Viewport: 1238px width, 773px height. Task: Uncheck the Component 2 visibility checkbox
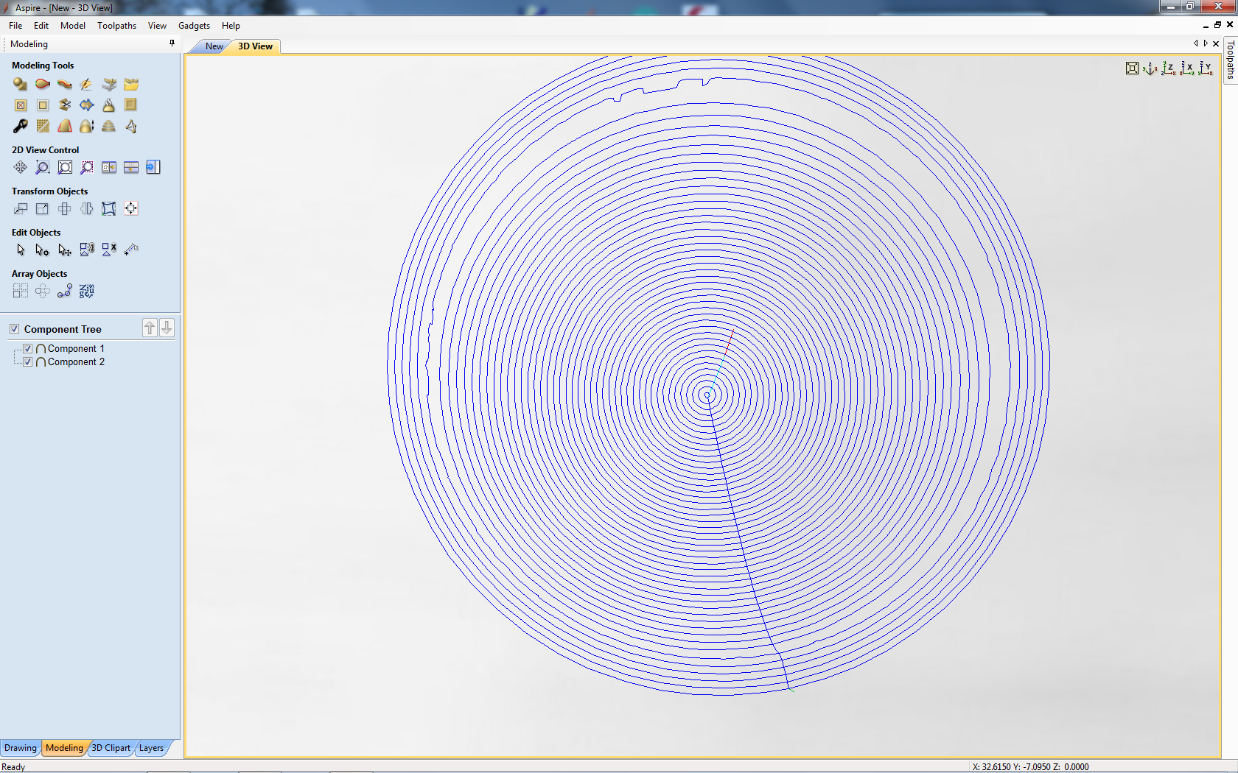click(28, 362)
